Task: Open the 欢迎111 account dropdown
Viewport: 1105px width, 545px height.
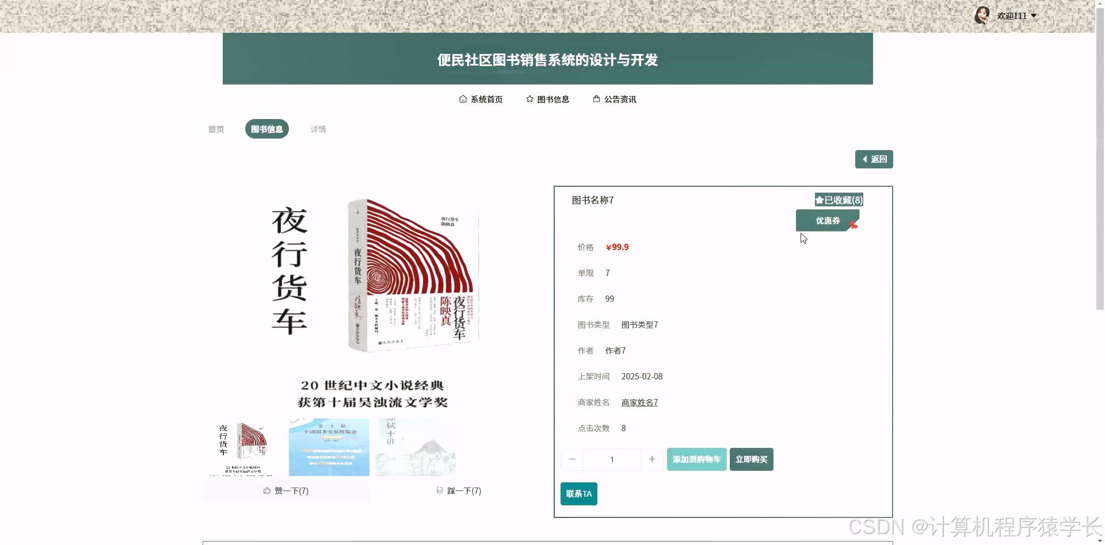Action: tap(1017, 16)
